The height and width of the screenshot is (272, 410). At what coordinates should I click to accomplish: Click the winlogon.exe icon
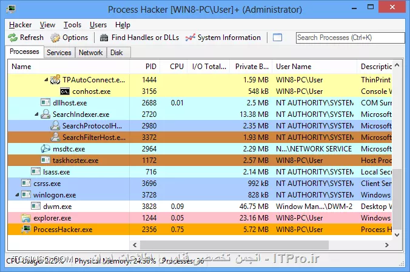pos(26,194)
